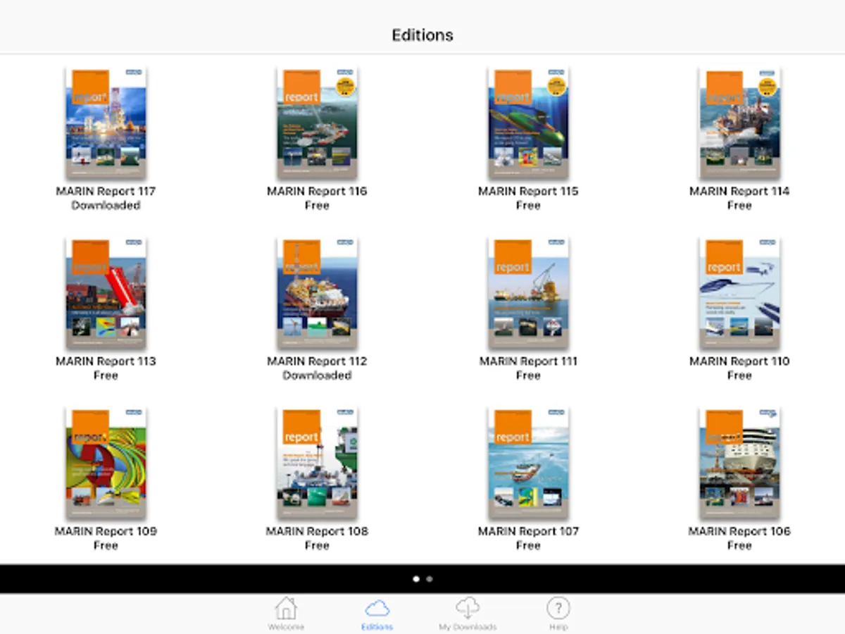Click the MARIN Report 111 title text

tap(528, 361)
